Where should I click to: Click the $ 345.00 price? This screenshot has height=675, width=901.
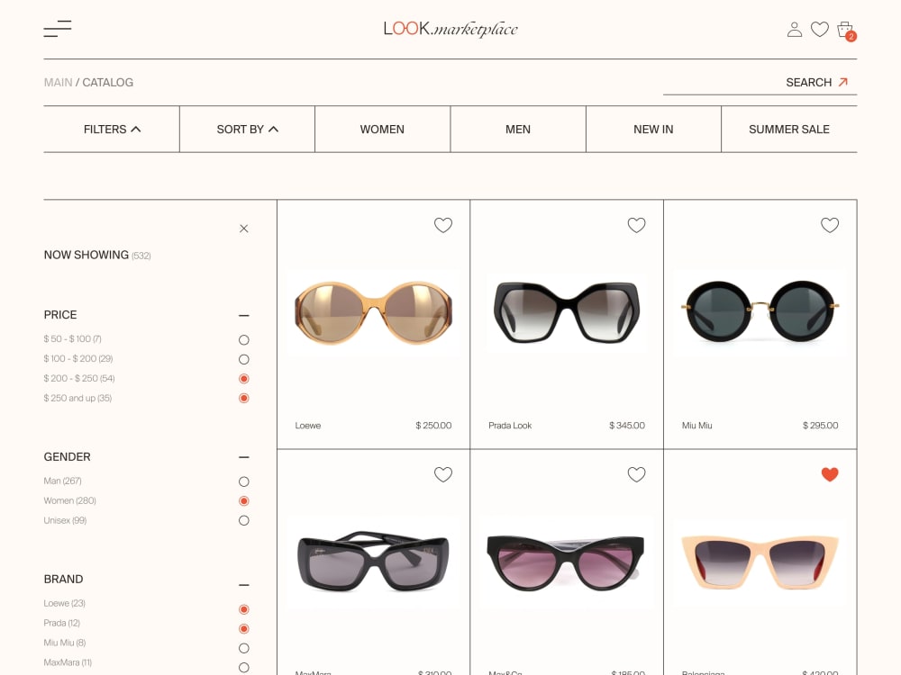click(627, 426)
